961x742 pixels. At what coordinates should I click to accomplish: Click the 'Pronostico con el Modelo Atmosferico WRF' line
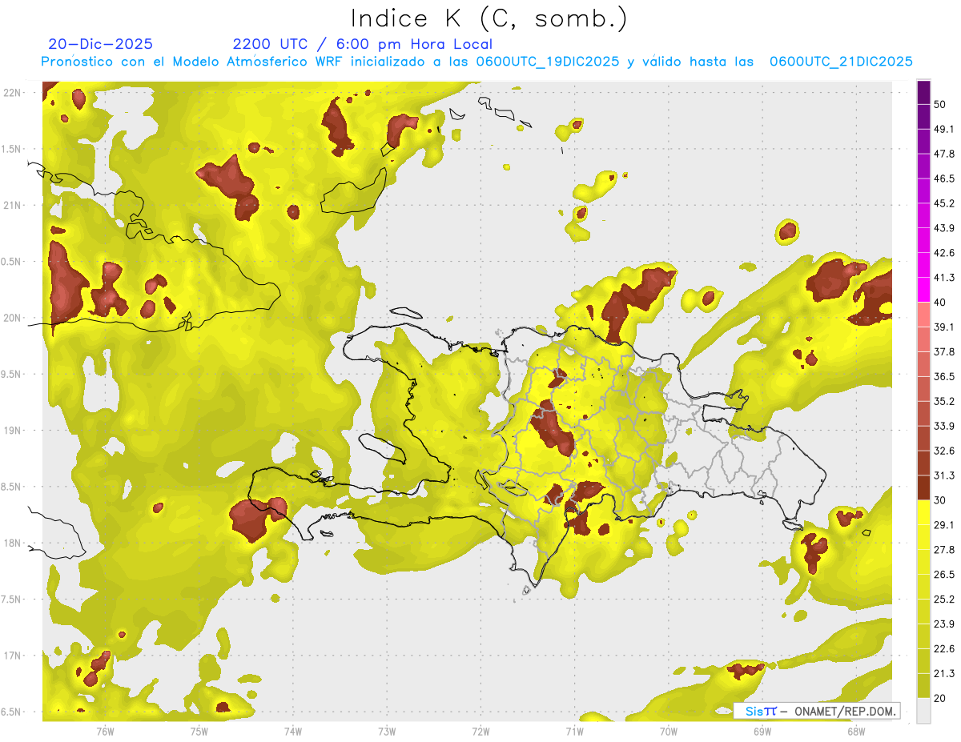pyautogui.click(x=477, y=62)
